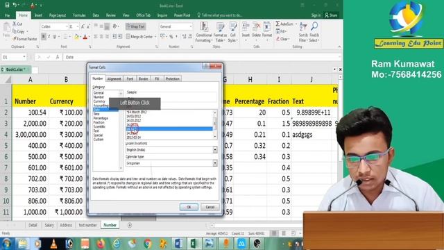Switch to Border tab in Format Cells
Screen dimensions: 444x250
(x=144, y=78)
